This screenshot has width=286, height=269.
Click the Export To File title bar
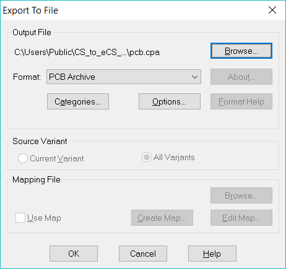pos(132,10)
